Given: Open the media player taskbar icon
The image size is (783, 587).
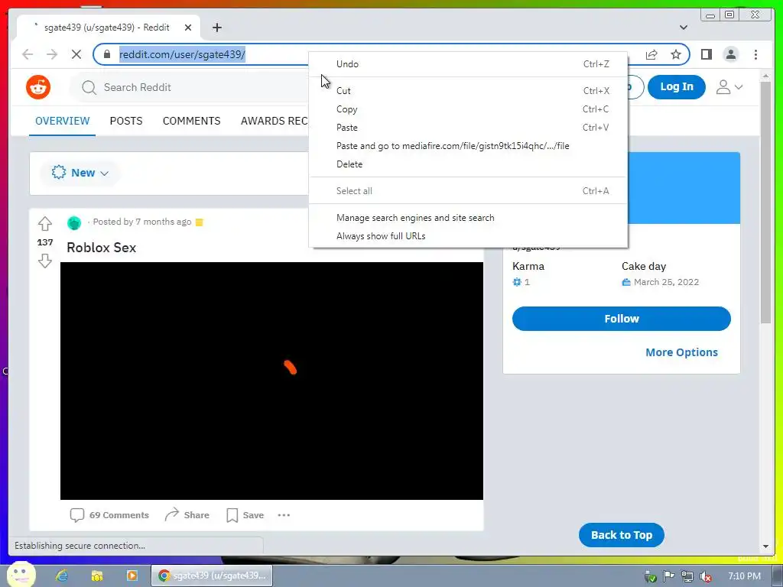Looking at the screenshot, I should (132, 576).
